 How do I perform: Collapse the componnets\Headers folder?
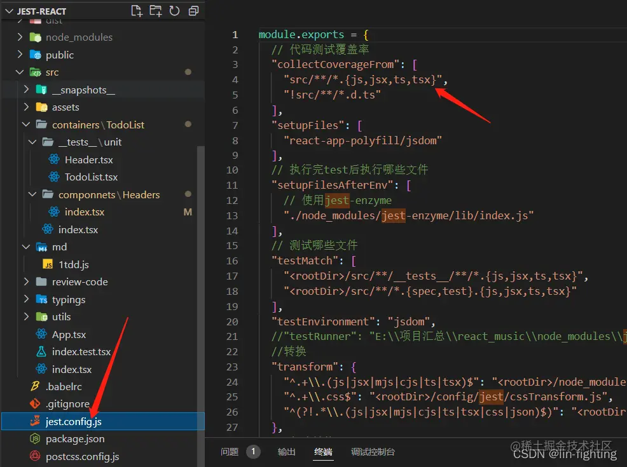click(x=32, y=194)
